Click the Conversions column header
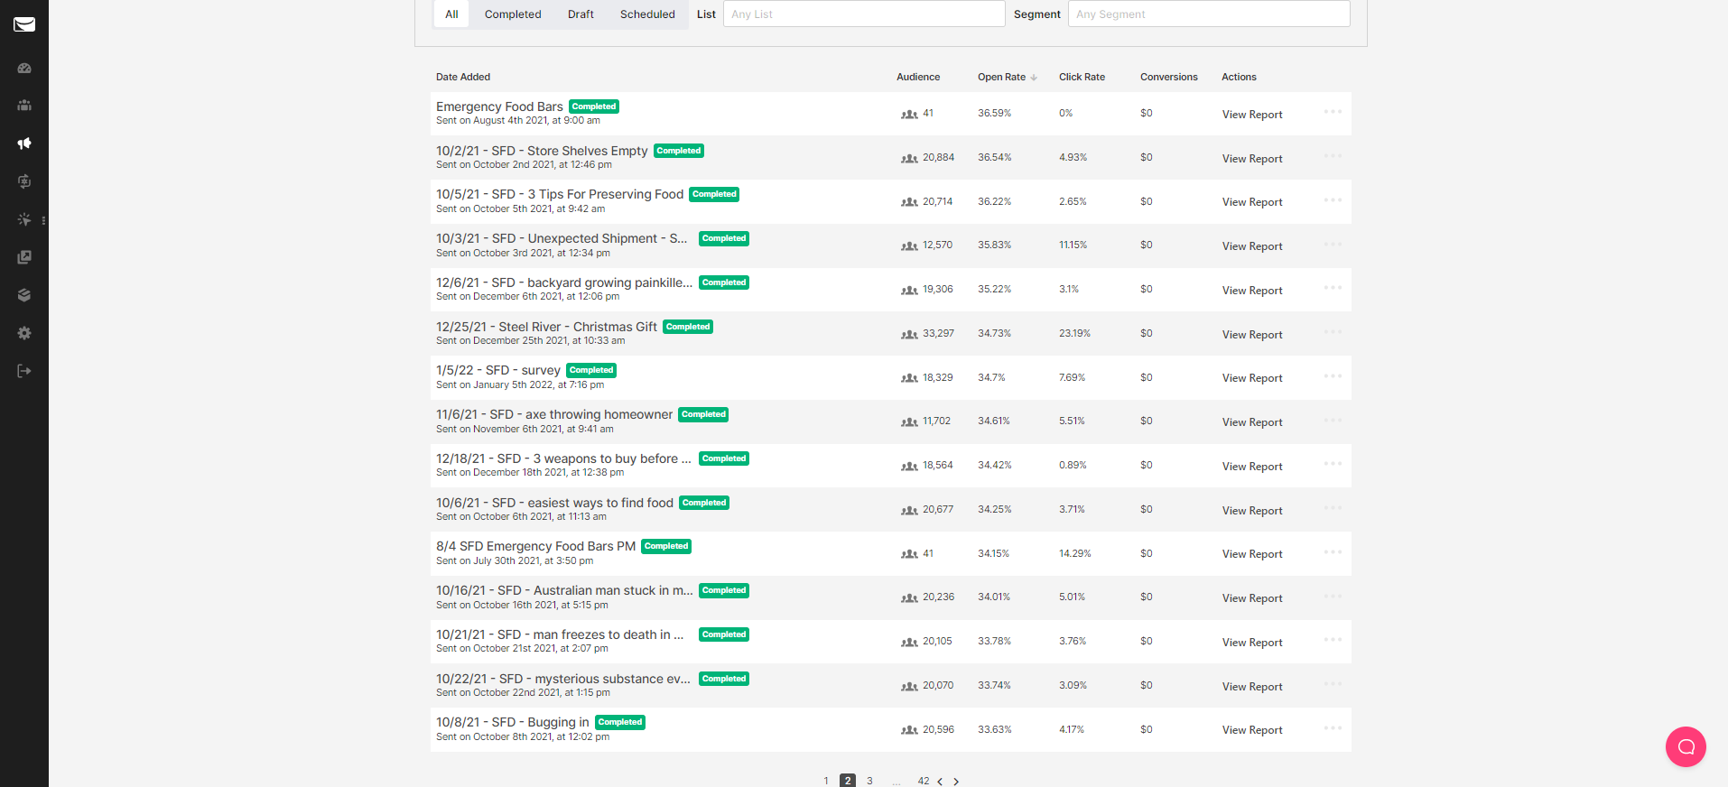Screen dimensions: 1728x787 1169,78
